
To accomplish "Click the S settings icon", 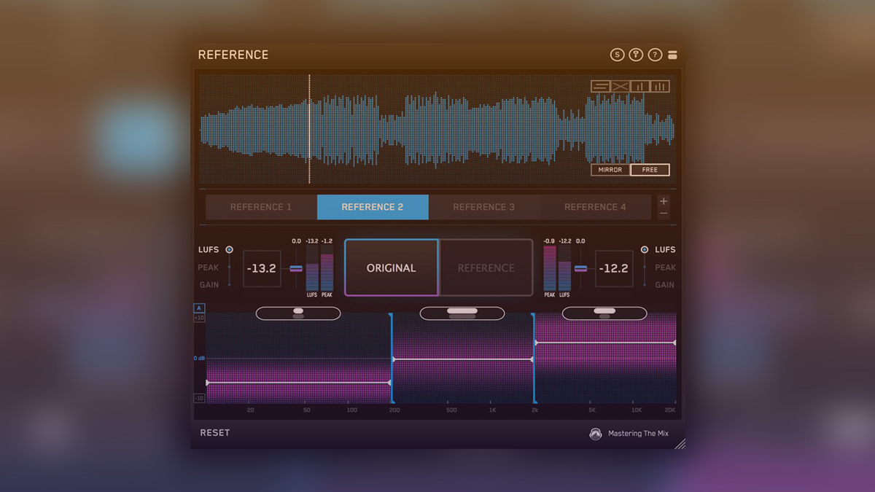I will point(615,54).
